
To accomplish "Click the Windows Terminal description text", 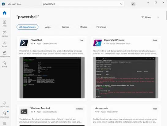I will tap(50, 120).
